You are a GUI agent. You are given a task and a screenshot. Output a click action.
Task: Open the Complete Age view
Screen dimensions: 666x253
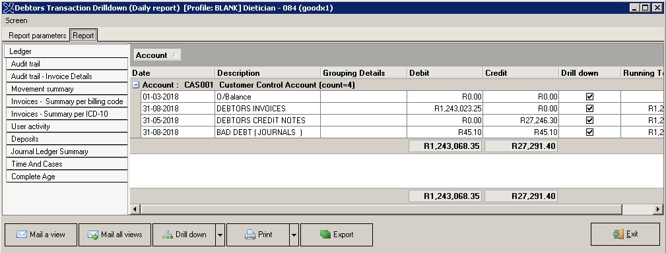pyautogui.click(x=67, y=177)
